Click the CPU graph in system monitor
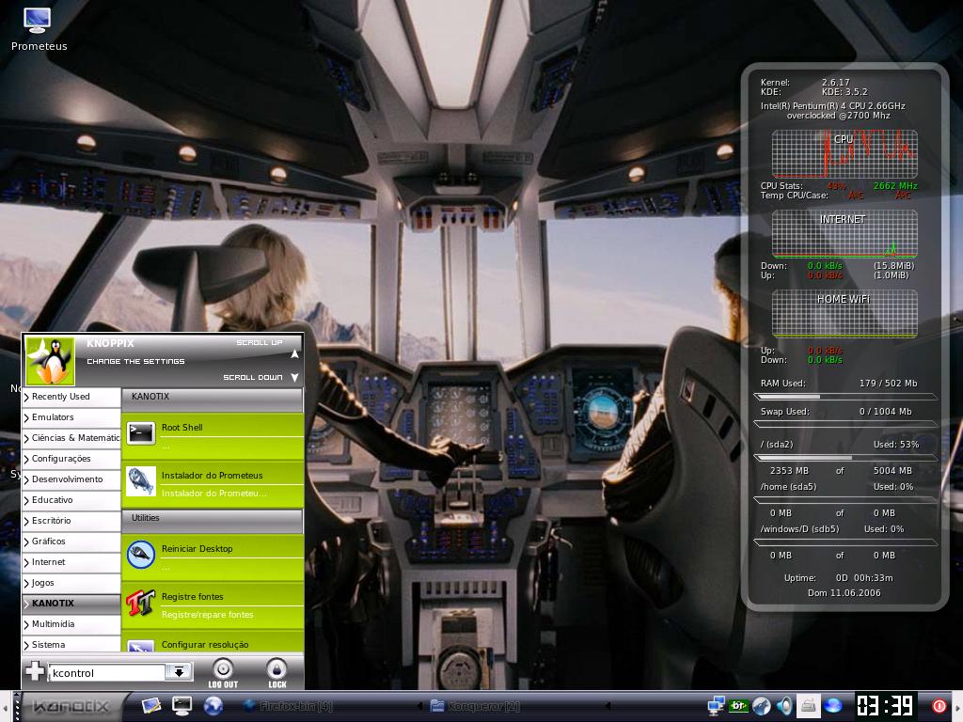Screen dimensions: 963x722 [x=845, y=153]
